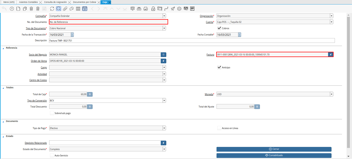This screenshot has height=159, width=352.
Task: Click the printer icon in toolbar
Action: pyautogui.click(x=145, y=9)
